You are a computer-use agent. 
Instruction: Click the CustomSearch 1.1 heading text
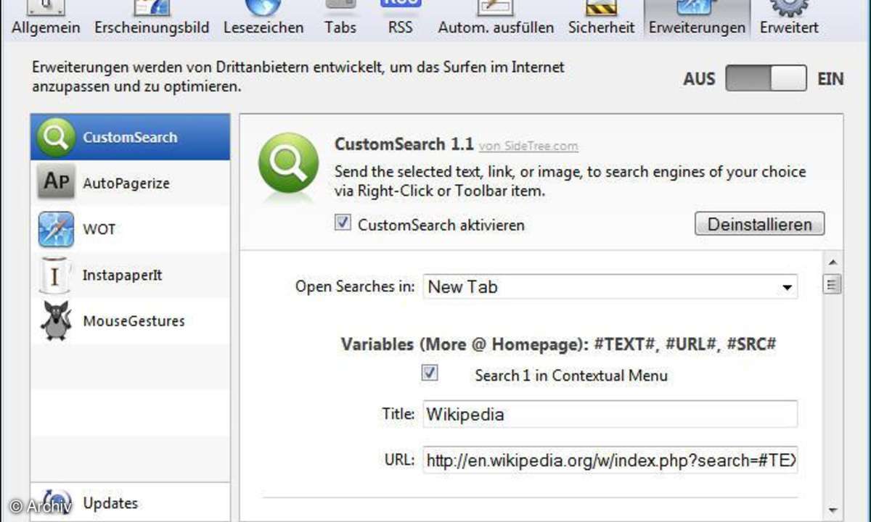(404, 144)
